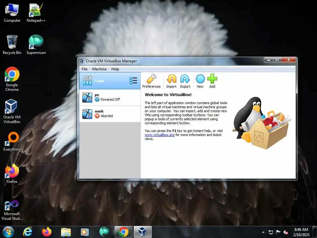Click the 'Powered Off' status text
317x238 pixels.
[x=110, y=99]
